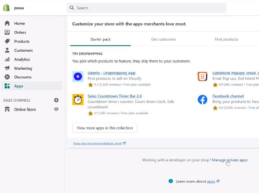259x193 pixels.
Task: Click Manage private apps link
Action: pos(230,160)
